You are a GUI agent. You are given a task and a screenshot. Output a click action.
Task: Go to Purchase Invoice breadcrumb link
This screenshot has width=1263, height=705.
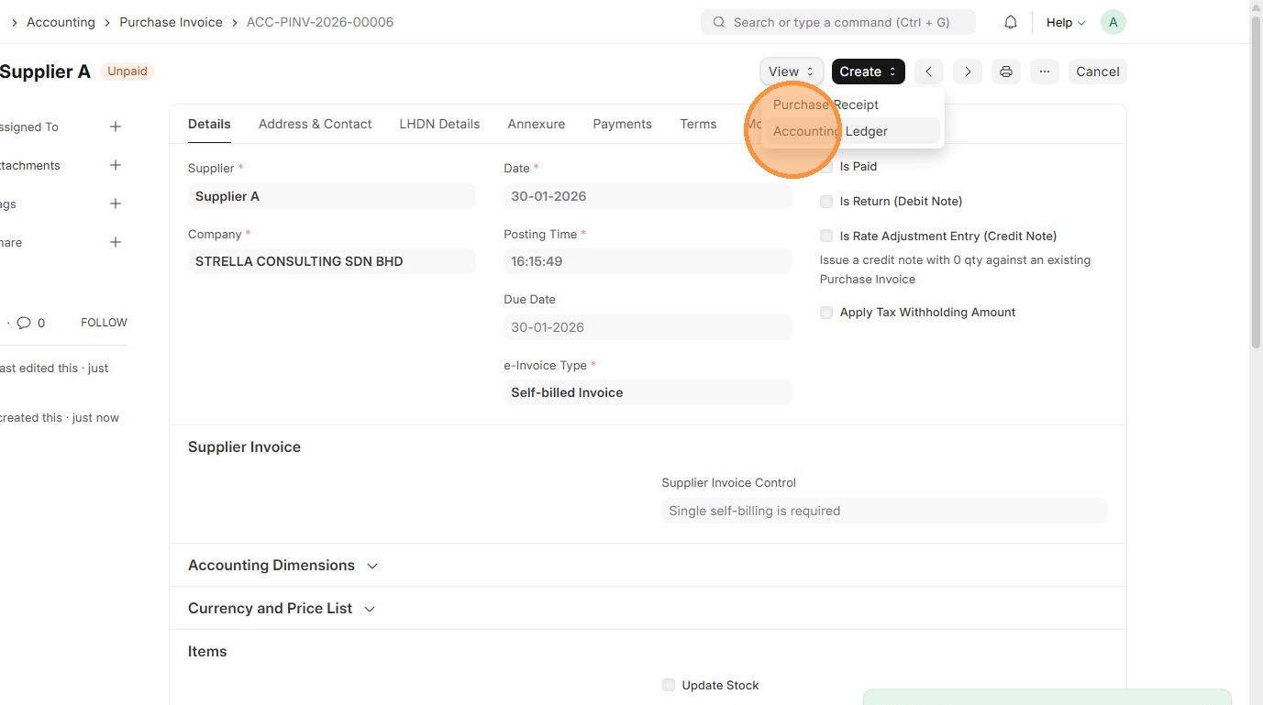171,22
